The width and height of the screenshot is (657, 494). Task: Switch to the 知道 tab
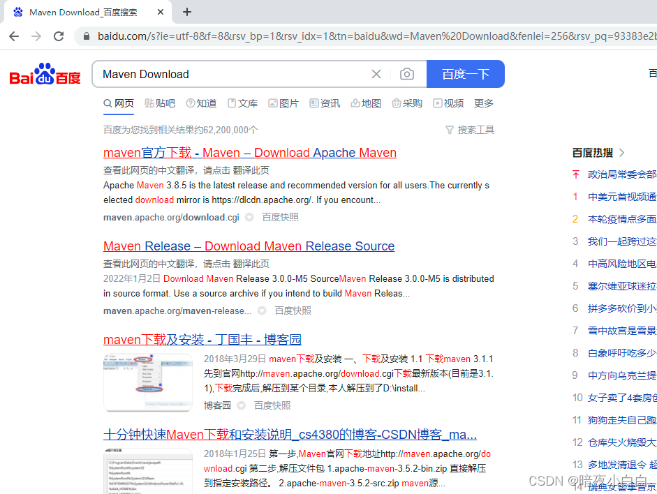coord(201,103)
